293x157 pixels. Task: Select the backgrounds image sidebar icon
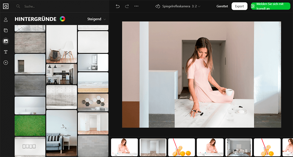5,41
